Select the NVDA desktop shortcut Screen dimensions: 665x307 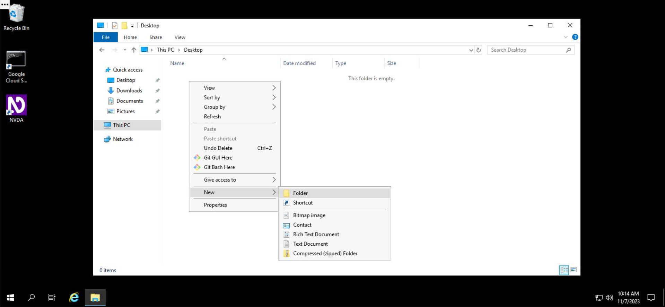(x=16, y=109)
